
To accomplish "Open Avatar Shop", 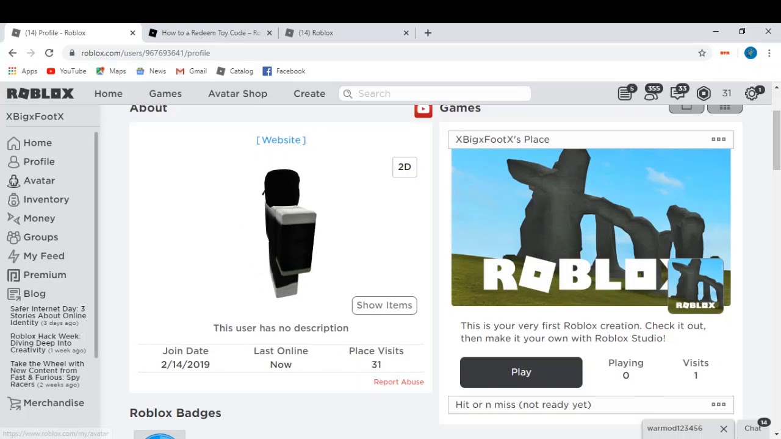I will coord(237,93).
